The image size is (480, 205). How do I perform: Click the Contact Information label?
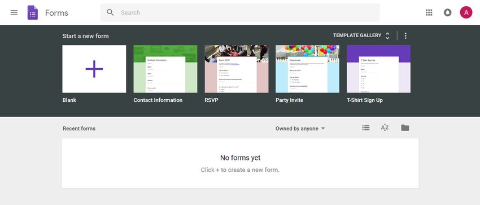(x=158, y=100)
